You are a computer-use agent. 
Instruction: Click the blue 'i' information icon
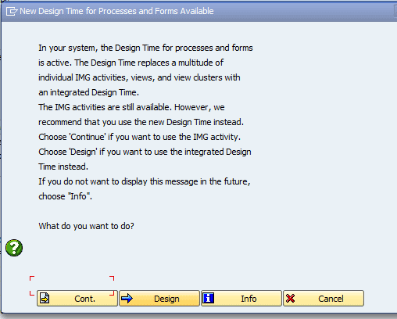pos(209,298)
